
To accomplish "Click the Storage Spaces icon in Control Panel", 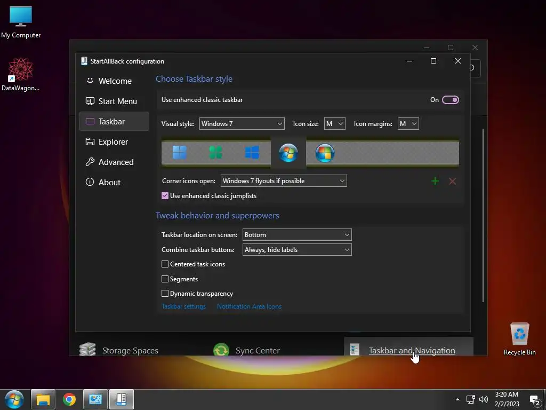I will pyautogui.click(x=87, y=349).
